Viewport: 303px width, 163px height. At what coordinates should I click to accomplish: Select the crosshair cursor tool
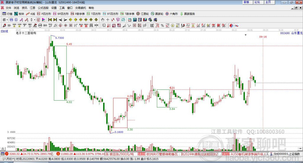[108, 20]
